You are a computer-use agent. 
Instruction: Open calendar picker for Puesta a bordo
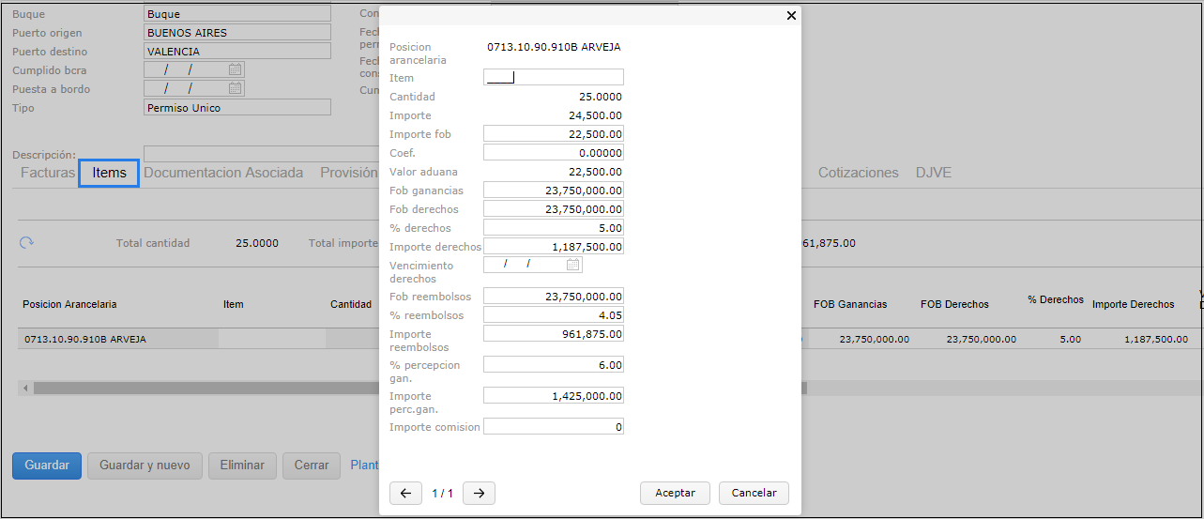(236, 88)
